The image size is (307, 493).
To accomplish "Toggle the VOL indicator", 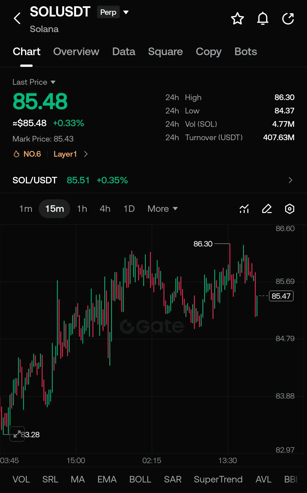I will click(x=21, y=479).
